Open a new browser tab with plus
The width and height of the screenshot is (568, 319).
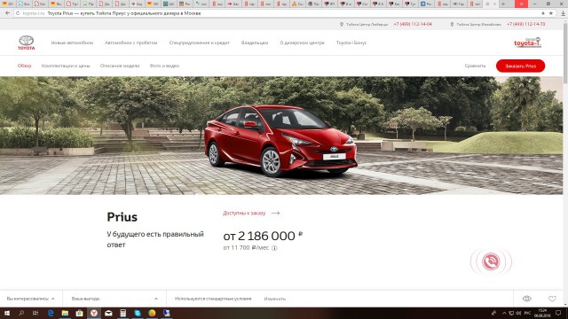click(503, 4)
